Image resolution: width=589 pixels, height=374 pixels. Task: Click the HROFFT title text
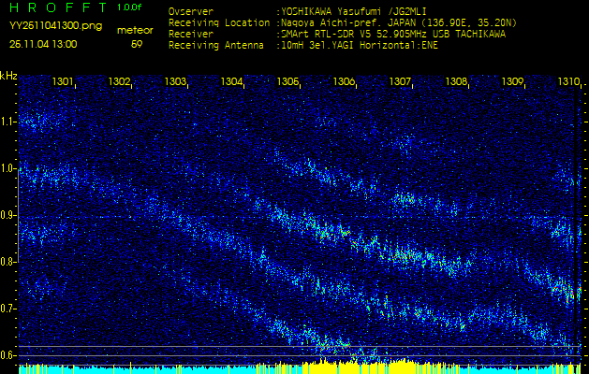click(59, 7)
